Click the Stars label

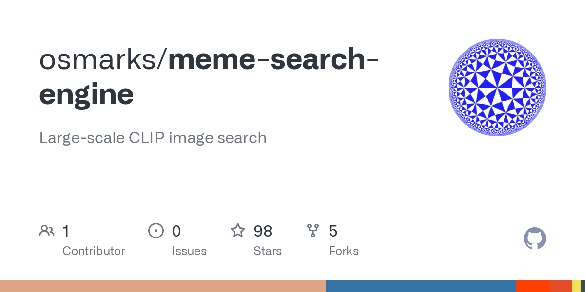tap(268, 251)
